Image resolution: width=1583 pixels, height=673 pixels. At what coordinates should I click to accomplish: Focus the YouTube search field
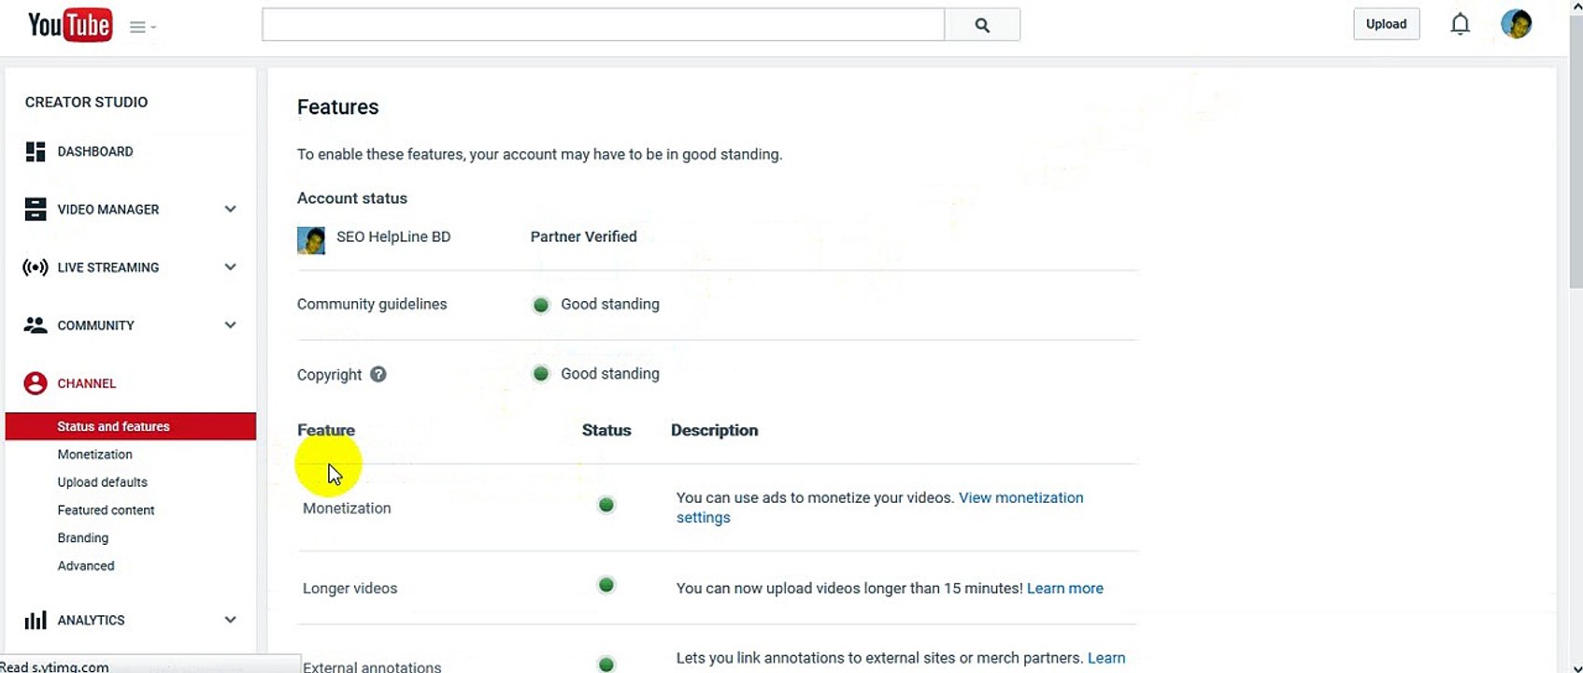[x=604, y=25]
